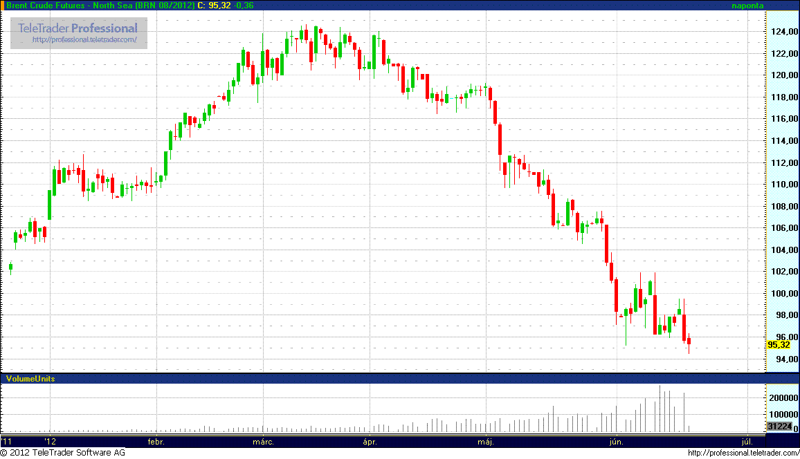Click the júl. month label
The height and width of the screenshot is (459, 800).
click(747, 442)
